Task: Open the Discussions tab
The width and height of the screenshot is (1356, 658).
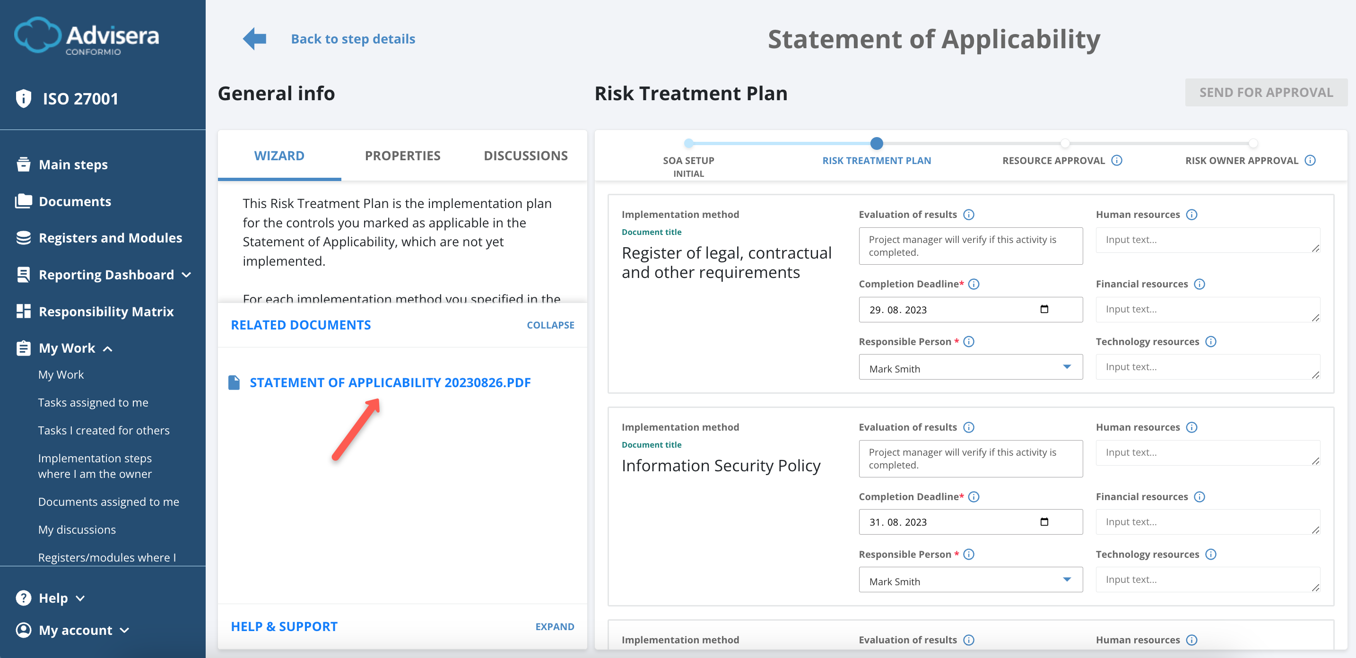Action: (x=525, y=156)
